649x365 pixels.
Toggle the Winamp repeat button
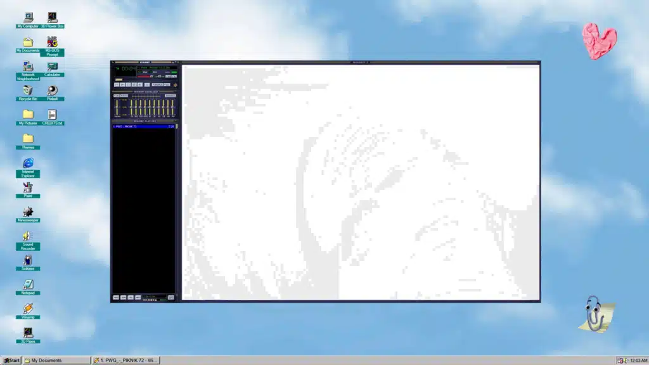pos(167,84)
